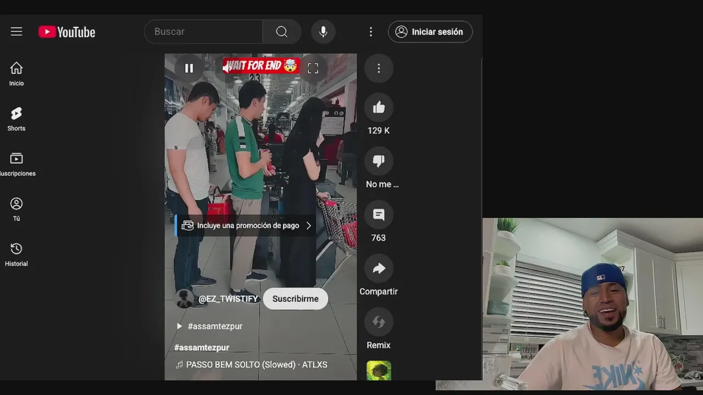This screenshot has height=395, width=703.
Task: Open Suscripciones in the sidebar
Action: 16,164
